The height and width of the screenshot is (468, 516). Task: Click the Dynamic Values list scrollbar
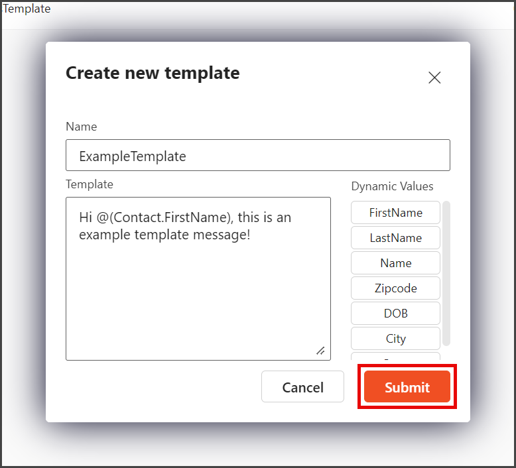446,273
